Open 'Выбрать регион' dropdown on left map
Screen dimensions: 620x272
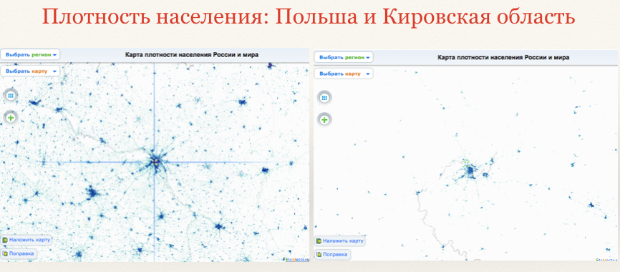pyautogui.click(x=30, y=54)
